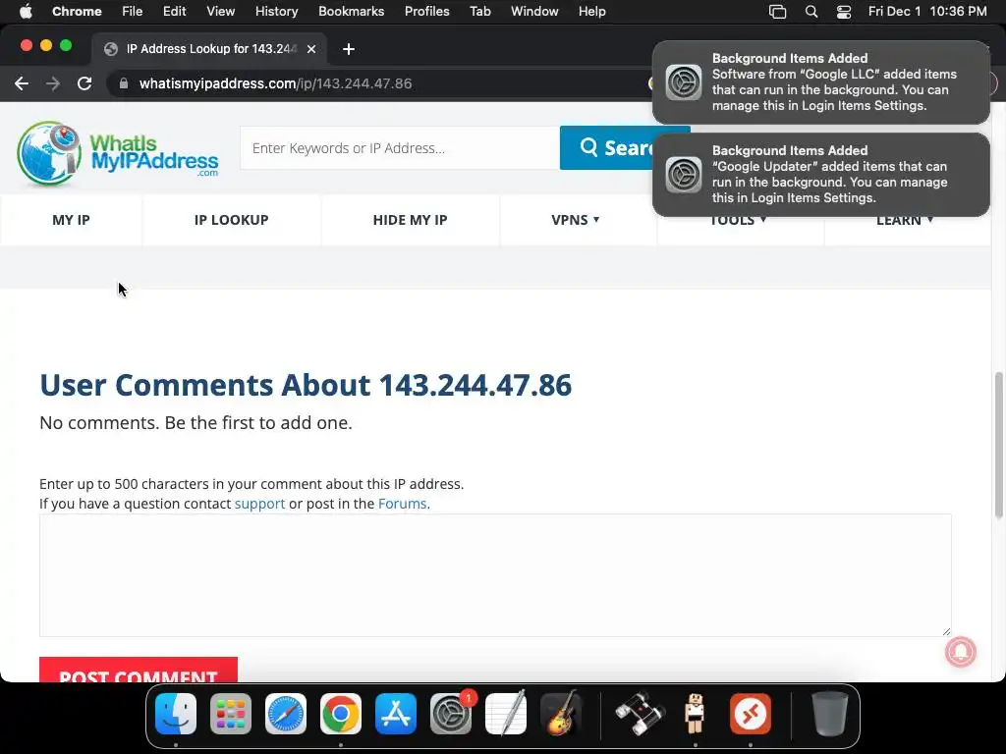Click the menu bar date and time
This screenshot has width=1006, height=754.
(927, 12)
